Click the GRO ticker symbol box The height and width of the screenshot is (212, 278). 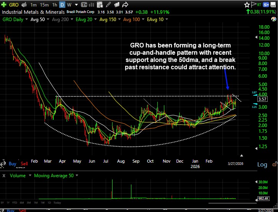[x=14, y=5]
